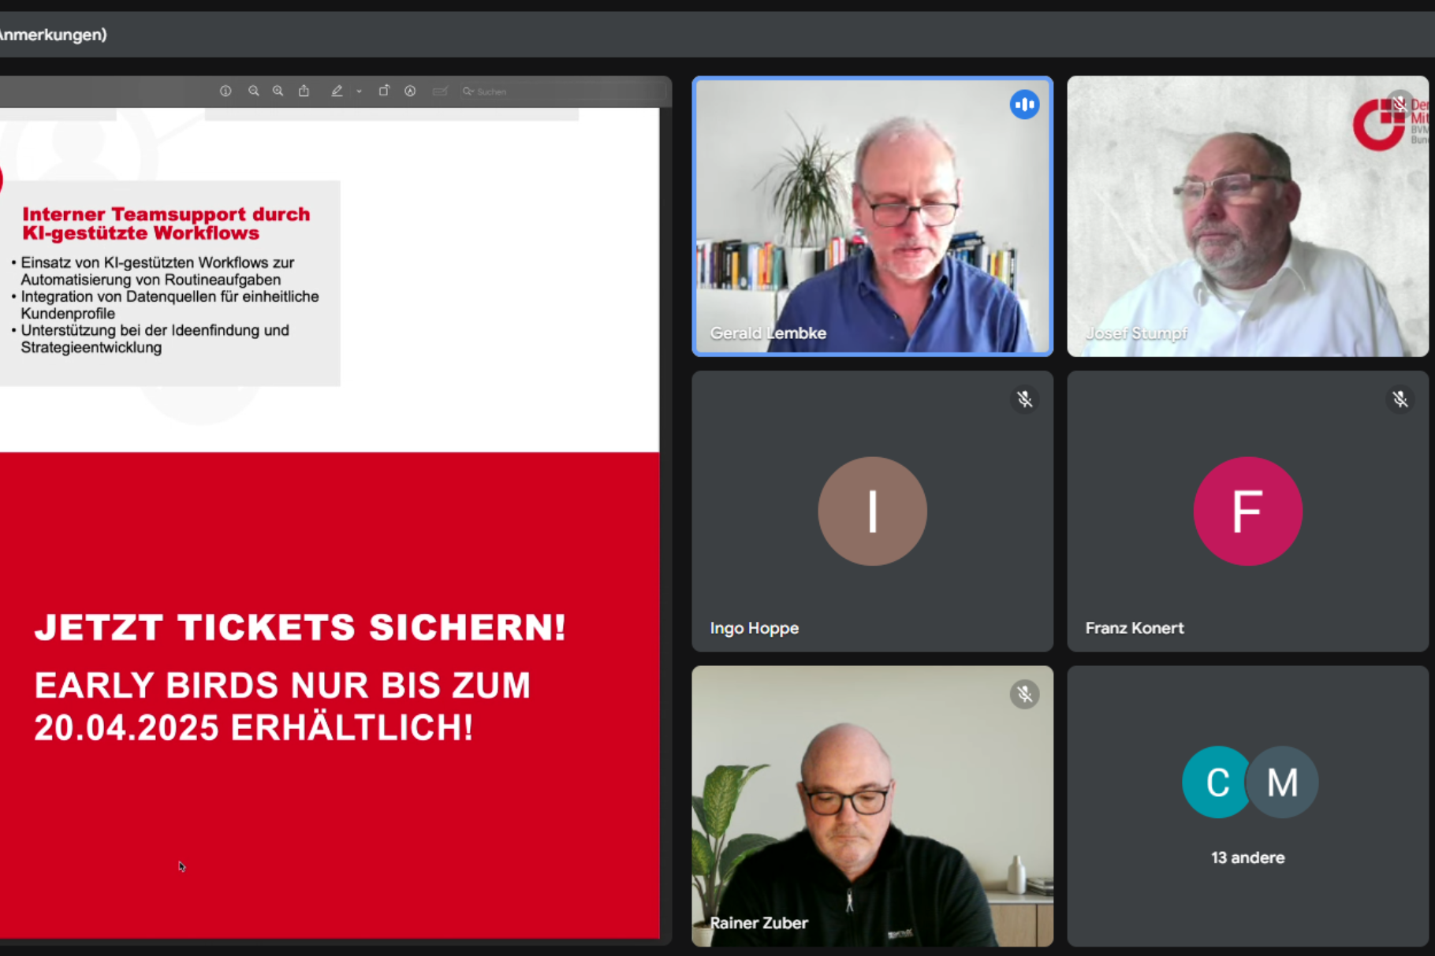Viewport: 1435px width, 956px height.
Task: Click the audio activity indicator on Gerald Lembke
Action: [x=1024, y=104]
